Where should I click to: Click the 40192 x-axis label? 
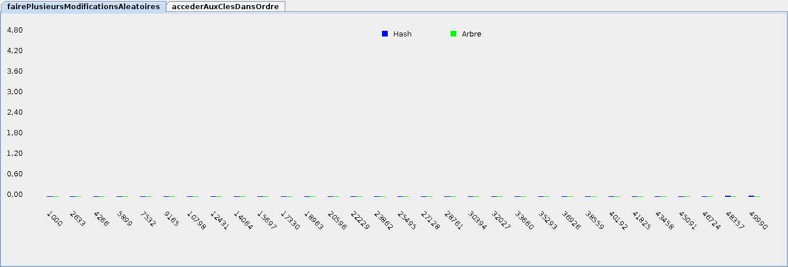[x=618, y=220]
